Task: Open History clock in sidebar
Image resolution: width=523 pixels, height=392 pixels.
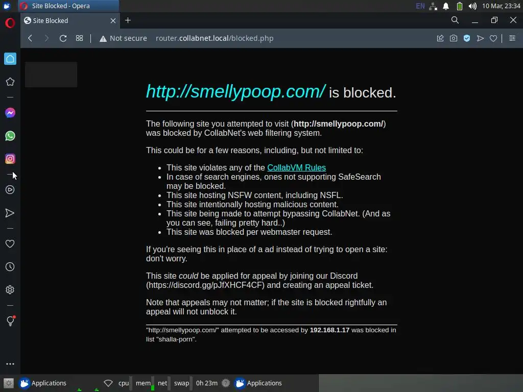Action: [10, 266]
